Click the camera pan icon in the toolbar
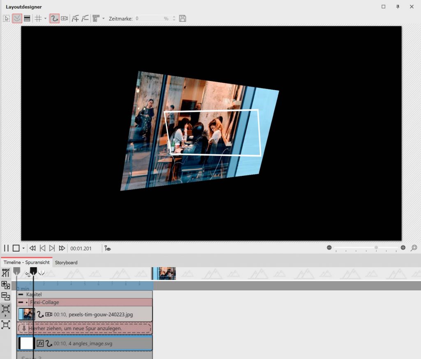This screenshot has height=359, width=421. tap(65, 19)
